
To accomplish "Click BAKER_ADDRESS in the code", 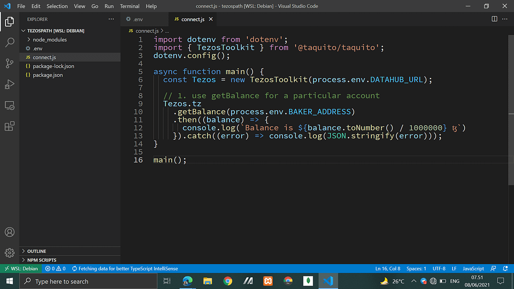I will (320, 112).
